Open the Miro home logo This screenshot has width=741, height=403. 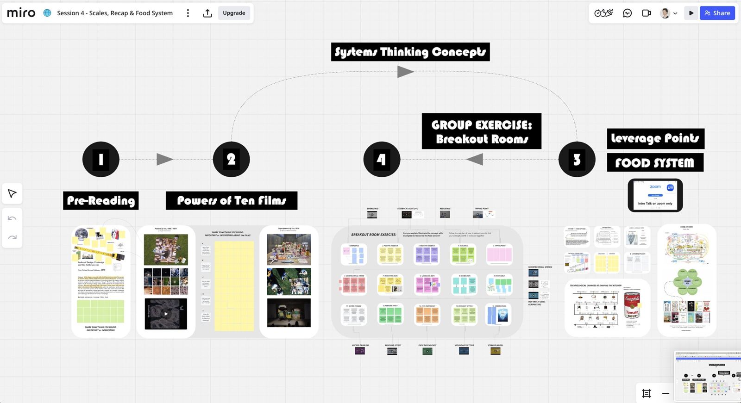tap(21, 13)
